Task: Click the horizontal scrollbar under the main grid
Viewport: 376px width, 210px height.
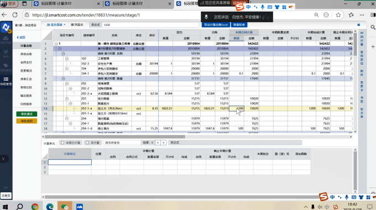Action: point(115,136)
